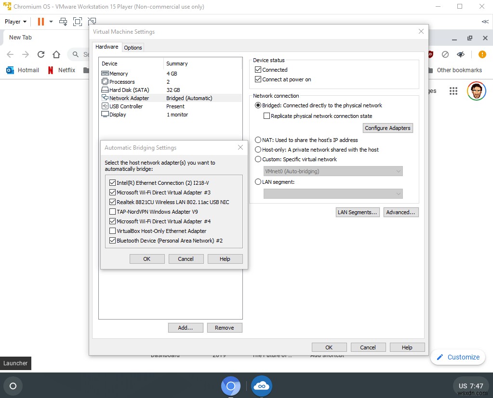Open the pause button dropdown arrow

click(51, 21)
